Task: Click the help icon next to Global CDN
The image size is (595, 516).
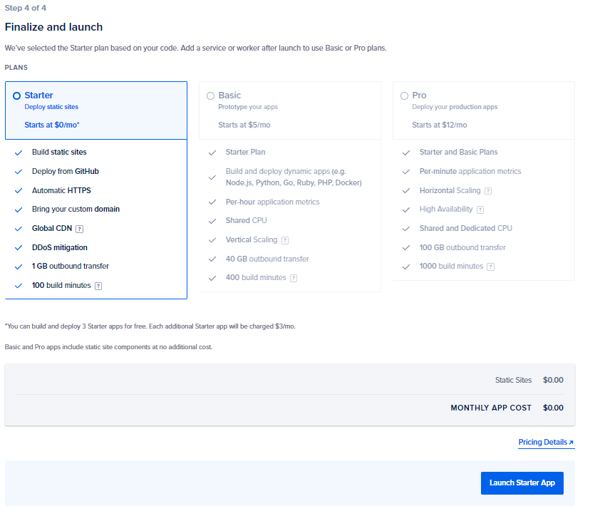Action: point(80,229)
